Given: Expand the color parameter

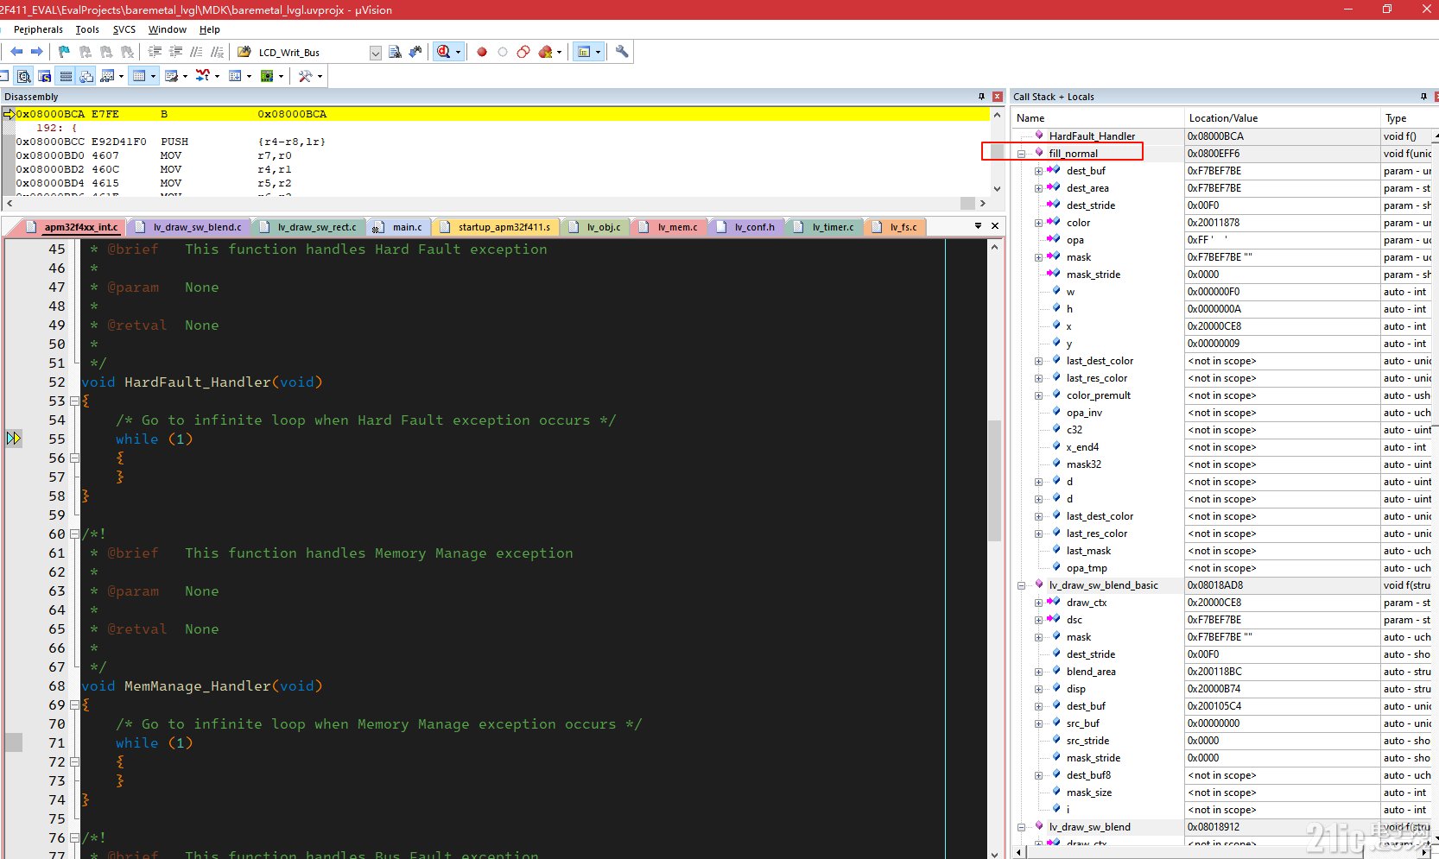Looking at the screenshot, I should (1038, 223).
